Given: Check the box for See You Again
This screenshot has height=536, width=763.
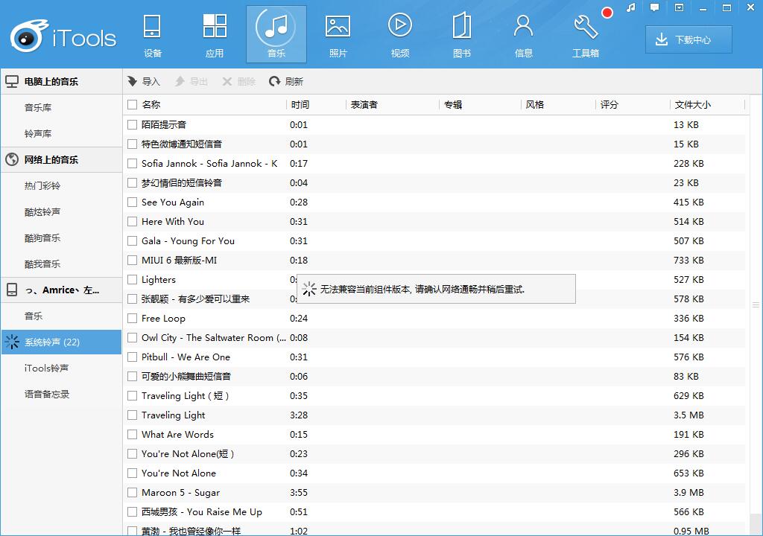Looking at the screenshot, I should tap(132, 202).
